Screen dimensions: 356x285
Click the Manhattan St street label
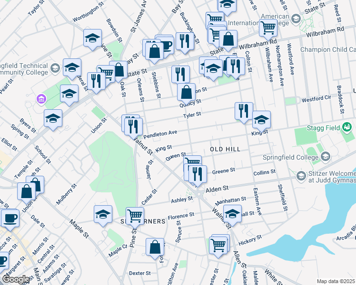point(230,201)
